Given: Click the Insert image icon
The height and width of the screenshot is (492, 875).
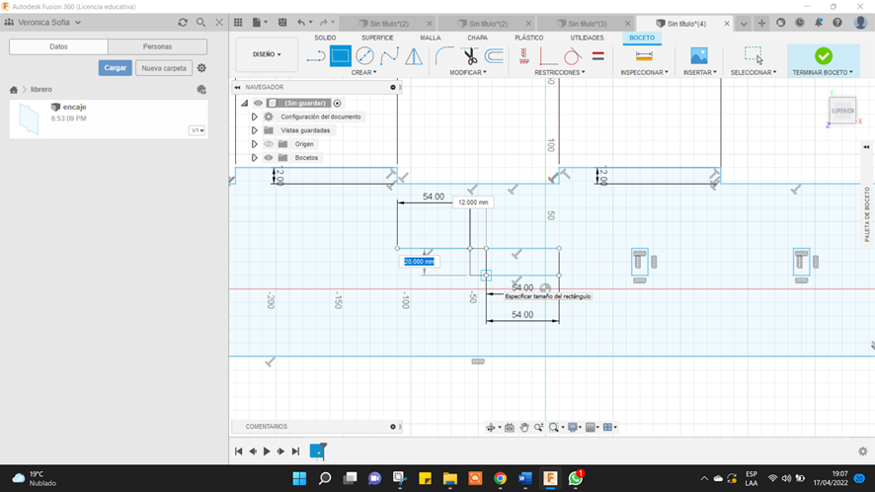Looking at the screenshot, I should [x=698, y=56].
